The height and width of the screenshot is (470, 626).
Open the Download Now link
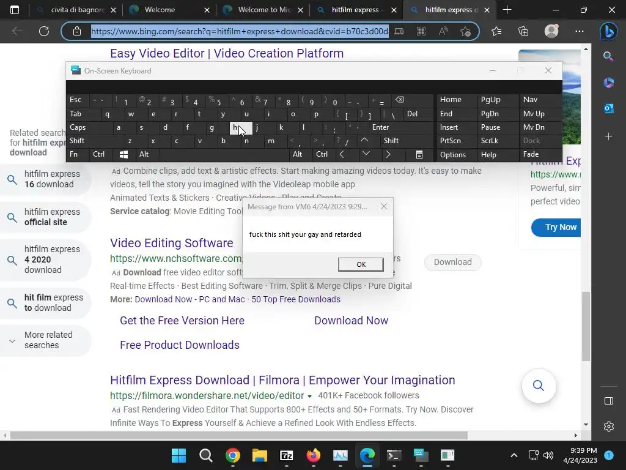pos(351,321)
